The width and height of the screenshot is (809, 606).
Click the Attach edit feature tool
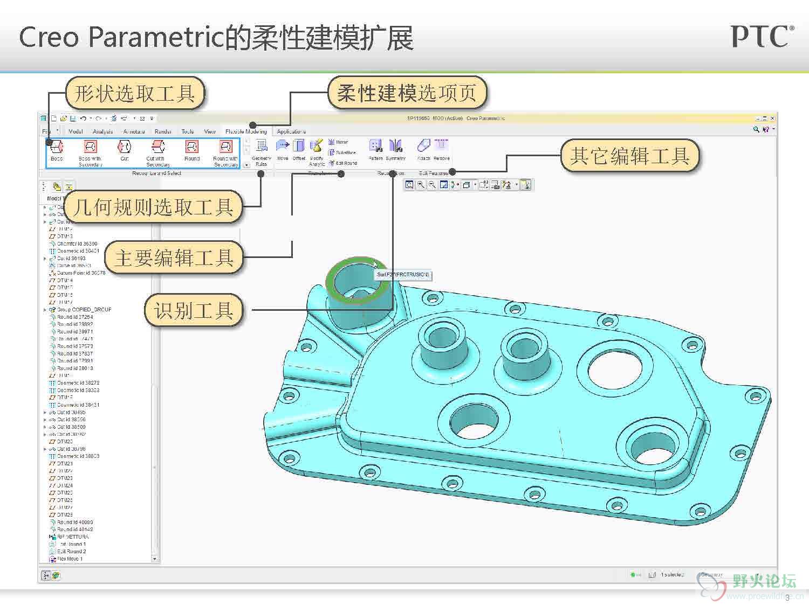click(424, 150)
